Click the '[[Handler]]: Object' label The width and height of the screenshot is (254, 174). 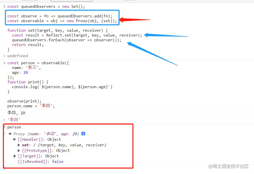pos(39,139)
